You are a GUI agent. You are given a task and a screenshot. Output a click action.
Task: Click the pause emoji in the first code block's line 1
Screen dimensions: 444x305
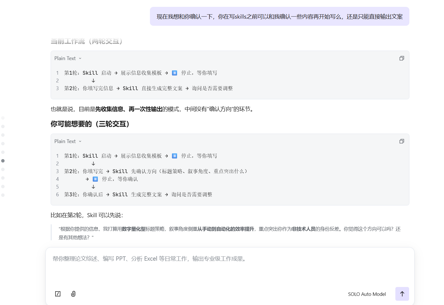[175, 73]
